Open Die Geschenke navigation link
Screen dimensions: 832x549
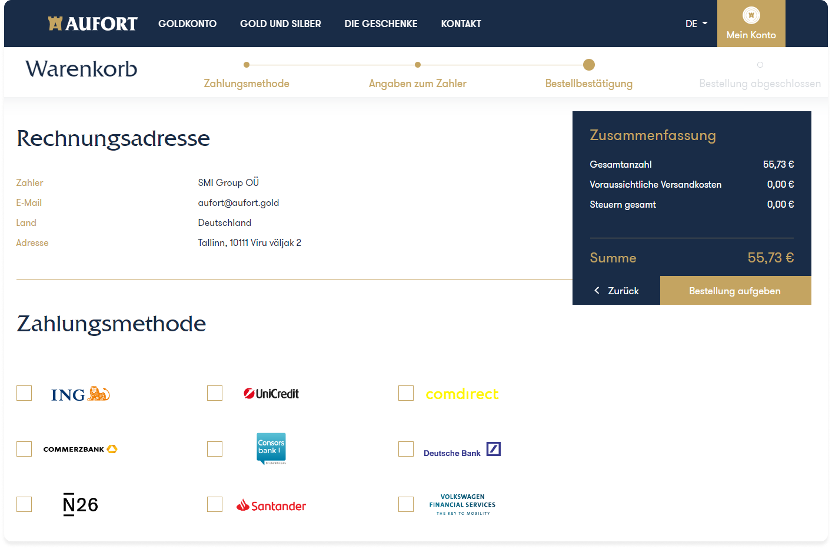coord(381,24)
